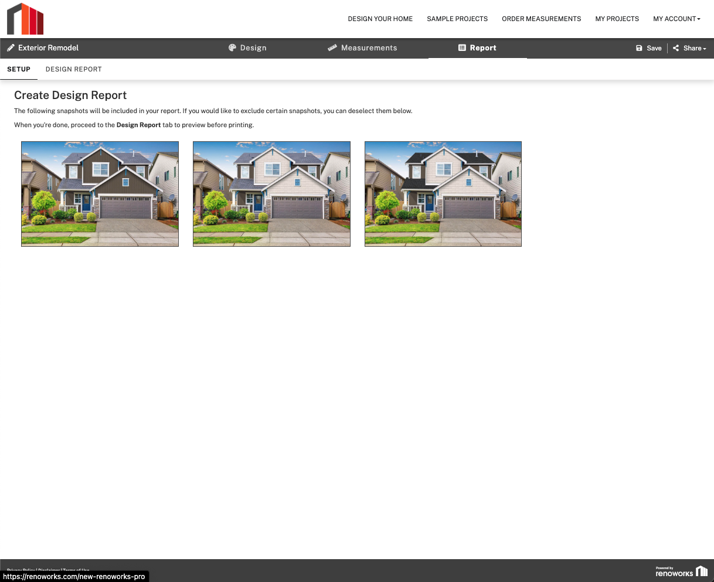Open the Design palette icon tab

232,48
